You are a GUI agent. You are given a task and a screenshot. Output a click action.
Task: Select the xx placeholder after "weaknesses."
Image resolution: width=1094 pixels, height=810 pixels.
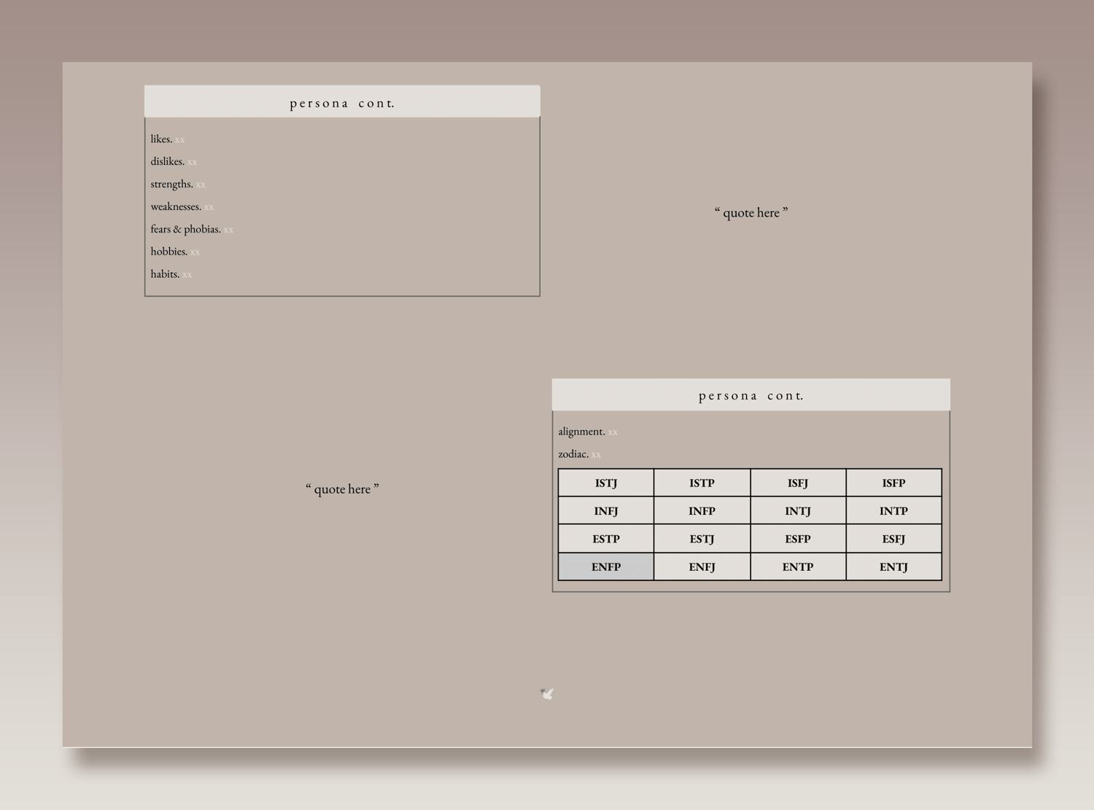tap(209, 207)
